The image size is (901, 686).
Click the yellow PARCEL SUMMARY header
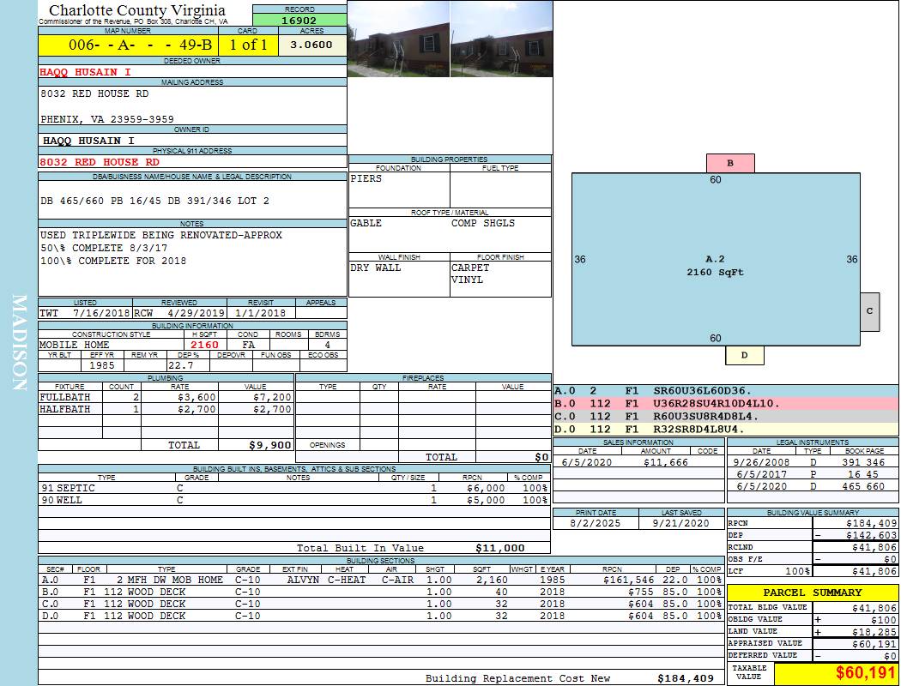[813, 593]
